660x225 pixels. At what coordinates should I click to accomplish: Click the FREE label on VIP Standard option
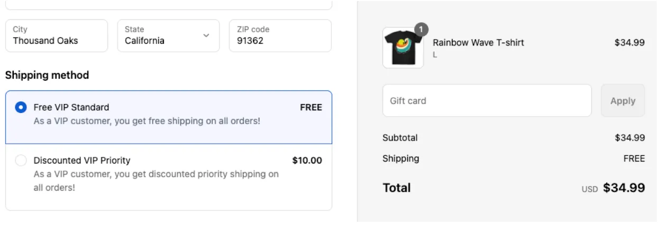tap(311, 107)
